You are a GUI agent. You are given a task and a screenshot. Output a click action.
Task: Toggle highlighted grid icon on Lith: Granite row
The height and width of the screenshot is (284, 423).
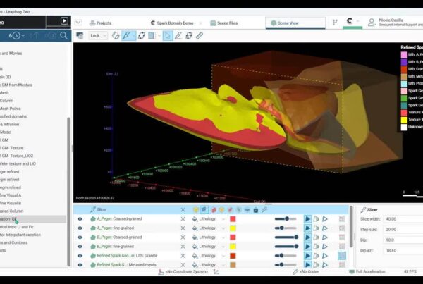pyautogui.click(x=342, y=256)
